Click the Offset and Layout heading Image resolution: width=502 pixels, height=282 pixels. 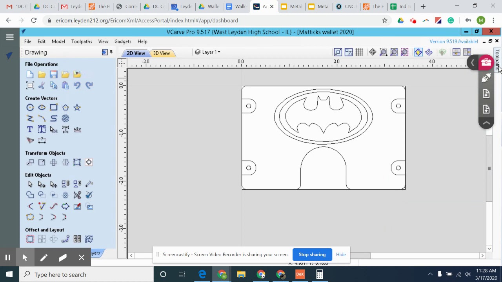click(x=45, y=230)
